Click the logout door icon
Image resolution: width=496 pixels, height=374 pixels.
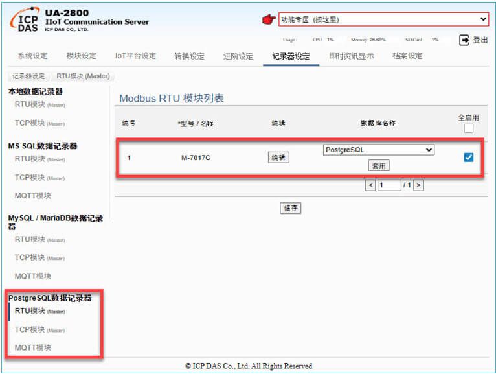pyautogui.click(x=464, y=40)
